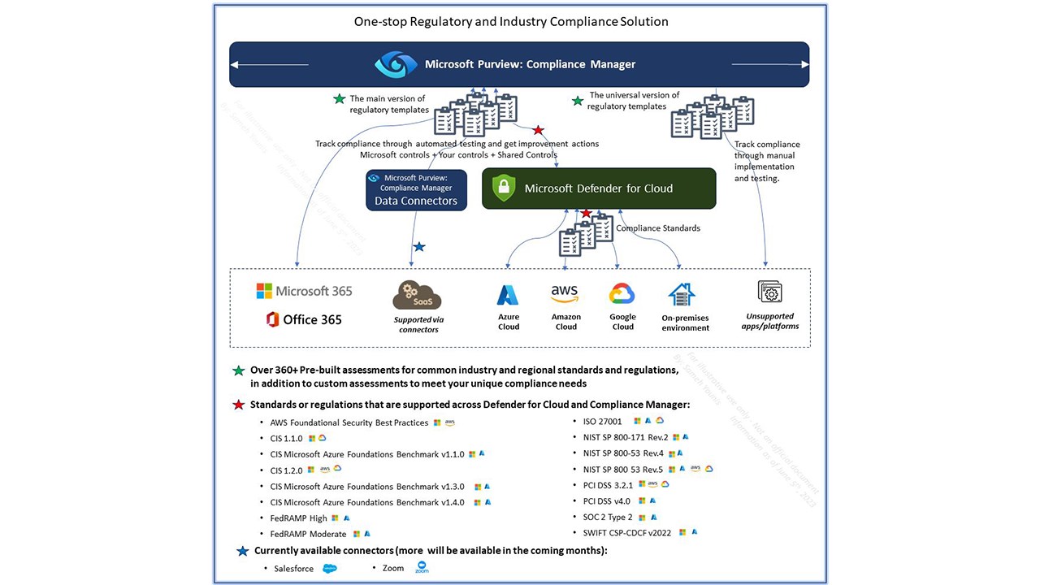1040x585 pixels.
Task: Click the Salesforce logo icon
Action: [x=330, y=569]
